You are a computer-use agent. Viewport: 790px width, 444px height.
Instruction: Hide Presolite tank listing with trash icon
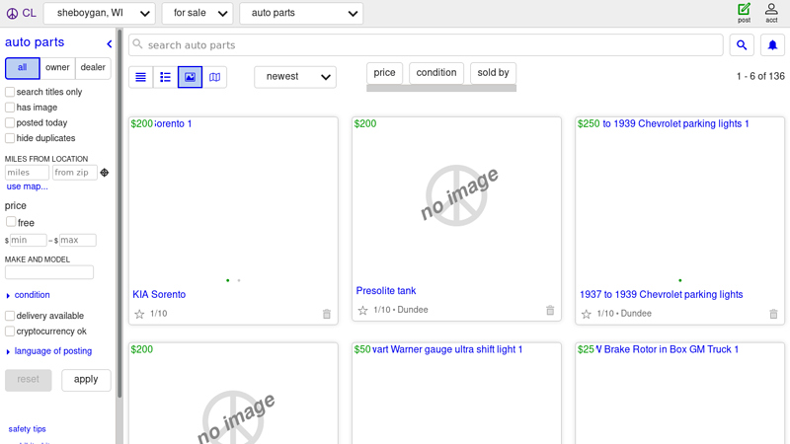(x=550, y=310)
